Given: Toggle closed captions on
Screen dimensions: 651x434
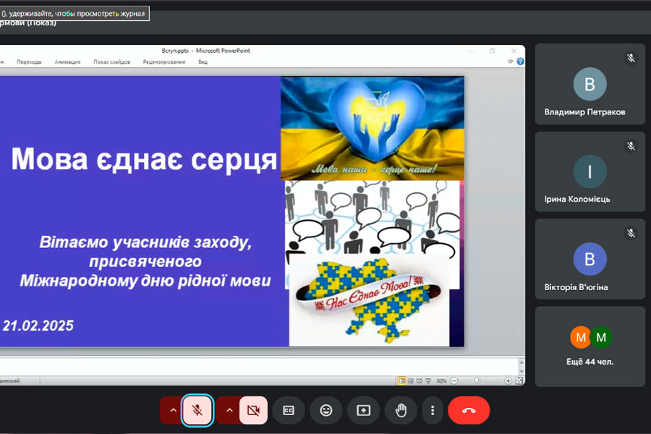Looking at the screenshot, I should point(289,410).
